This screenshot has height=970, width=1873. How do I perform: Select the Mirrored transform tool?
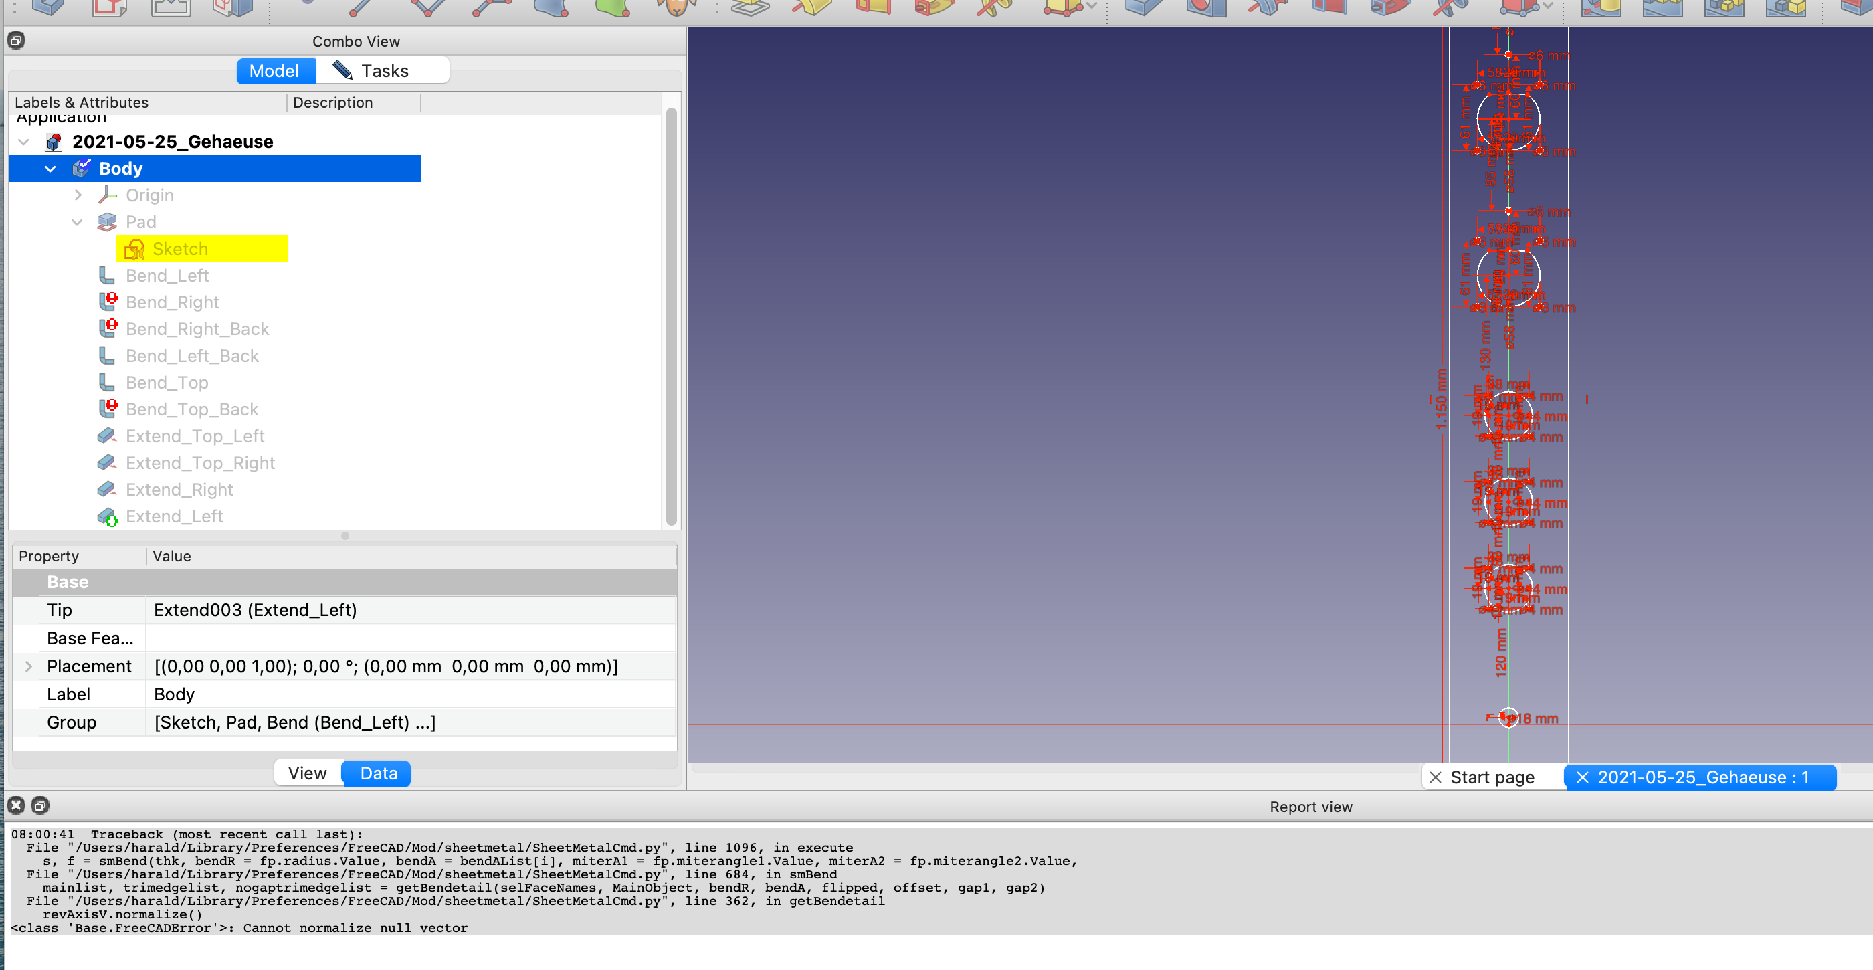[1602, 9]
